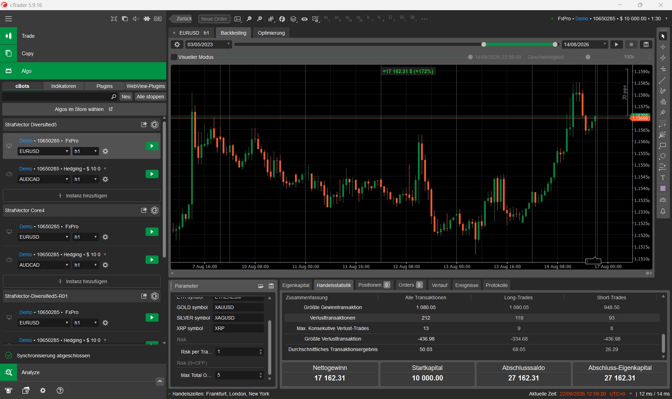Image resolution: width=672 pixels, height=399 pixels.
Task: Open help question mark icon at bottom
Action: point(60,391)
